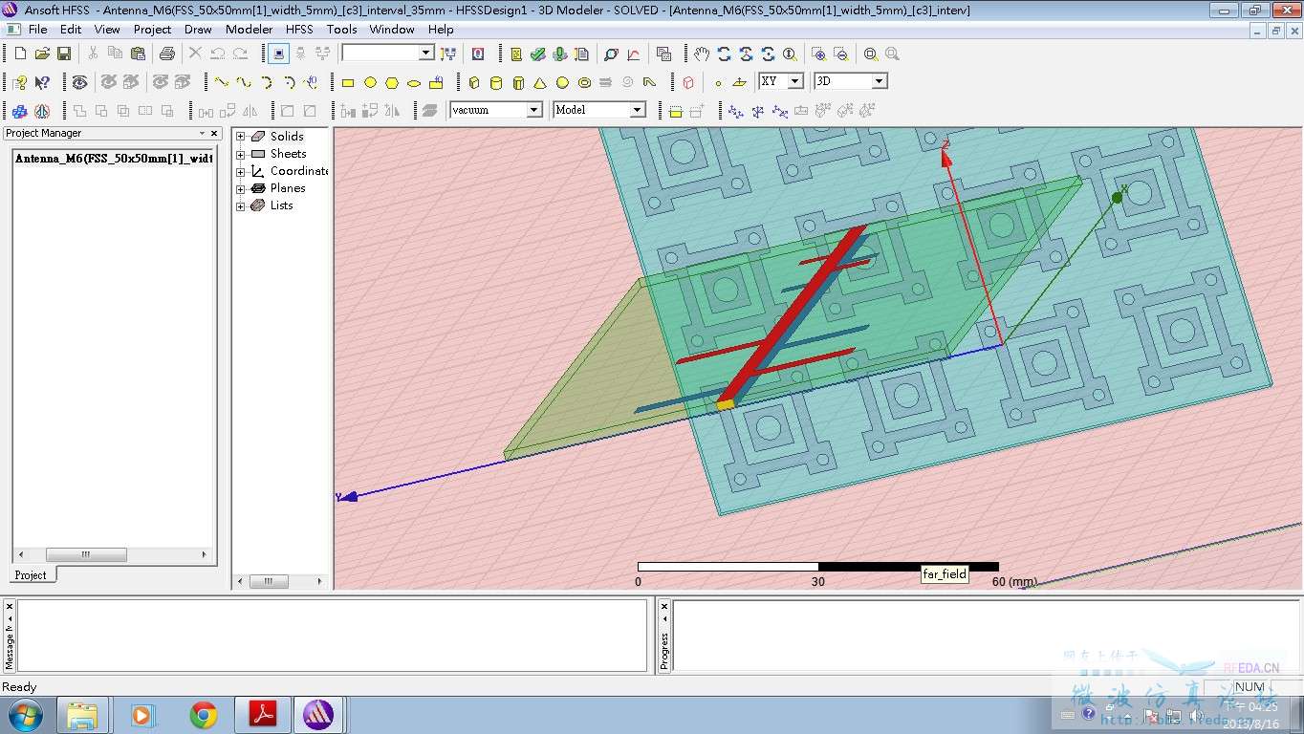The width and height of the screenshot is (1304, 734).
Task: Open the Modeler menu
Action: click(x=250, y=30)
